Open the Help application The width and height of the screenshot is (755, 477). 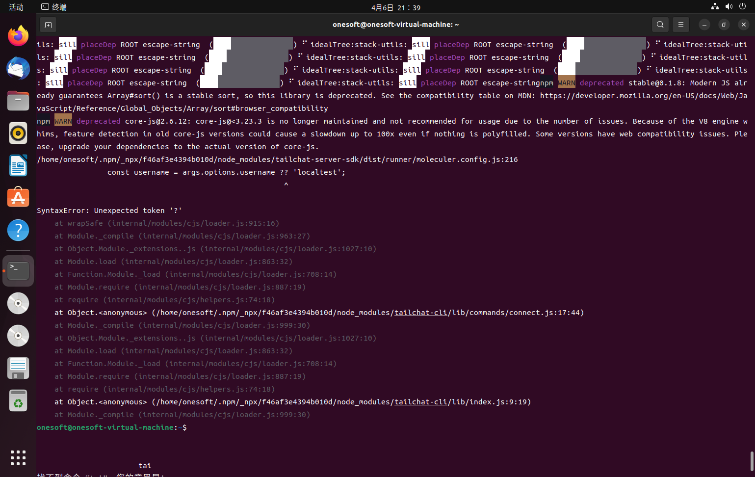(18, 230)
